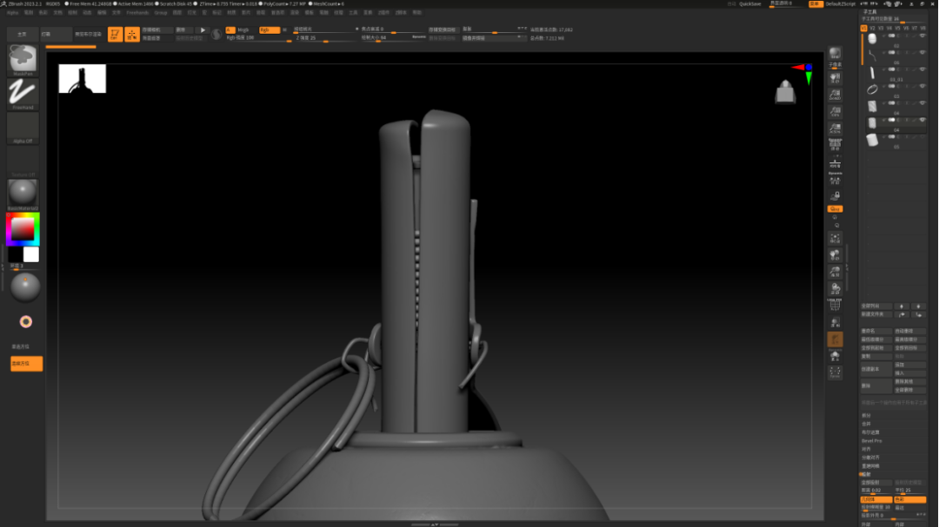Switch to subtool visibility set V5
939x527 pixels.
pyautogui.click(x=897, y=28)
